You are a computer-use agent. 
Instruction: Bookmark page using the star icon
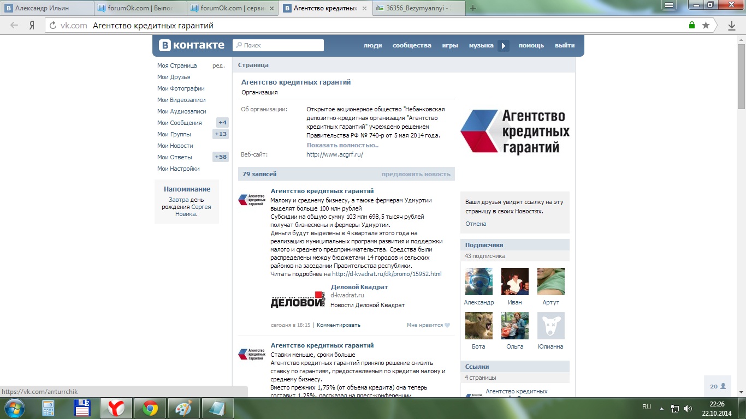(706, 25)
